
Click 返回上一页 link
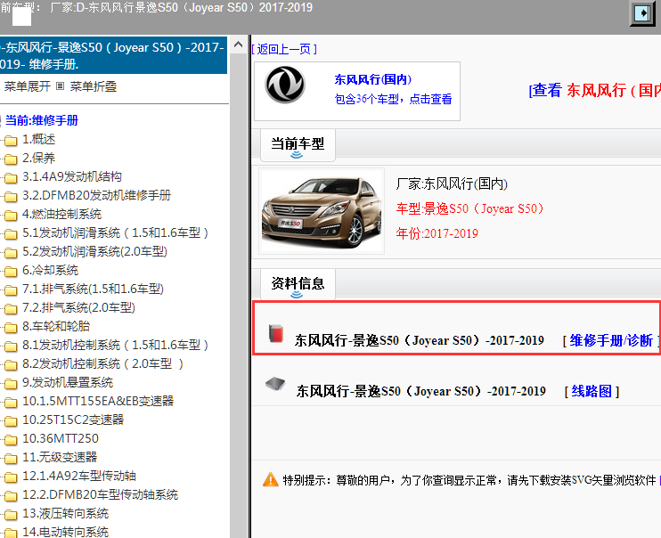284,49
